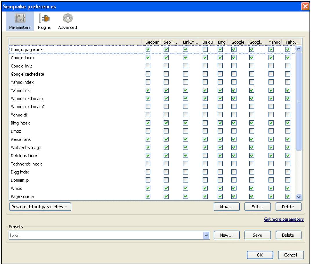Uncheck Google index for Baidu
Screen dimensions: 311x265
click(205, 57)
